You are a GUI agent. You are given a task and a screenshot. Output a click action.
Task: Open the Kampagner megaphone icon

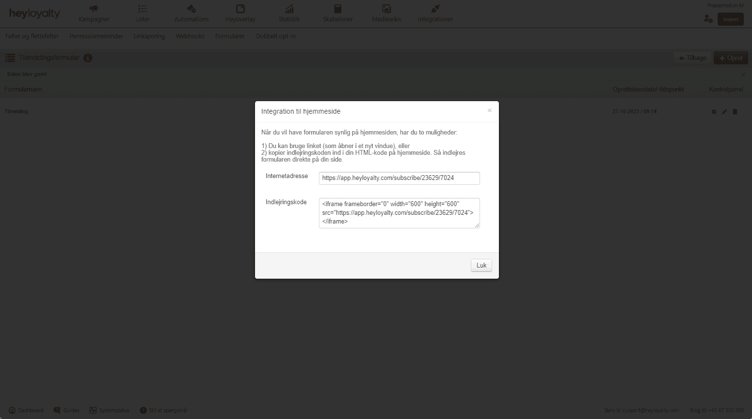click(94, 9)
